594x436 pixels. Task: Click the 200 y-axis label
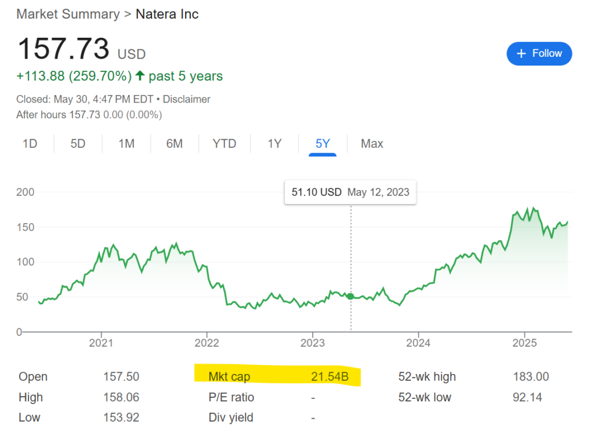pyautogui.click(x=26, y=192)
